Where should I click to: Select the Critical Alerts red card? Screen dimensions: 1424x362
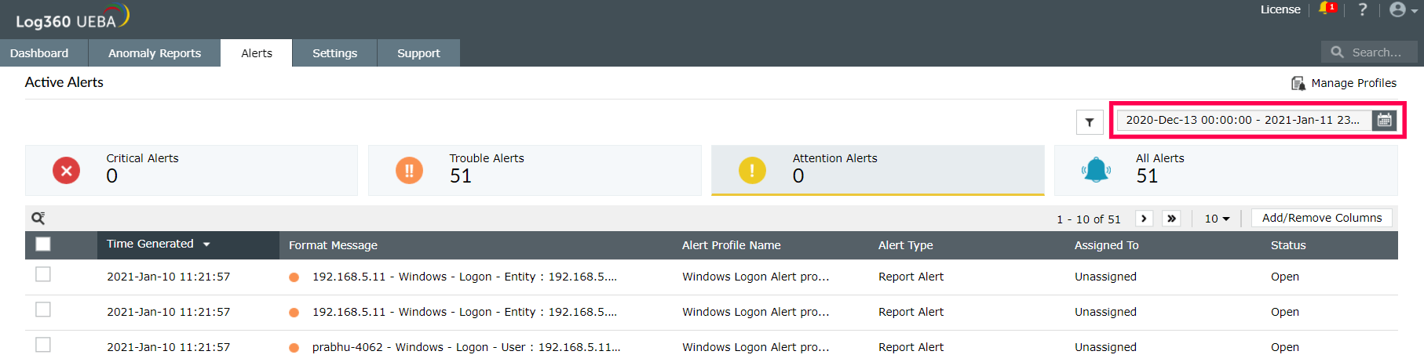191,170
